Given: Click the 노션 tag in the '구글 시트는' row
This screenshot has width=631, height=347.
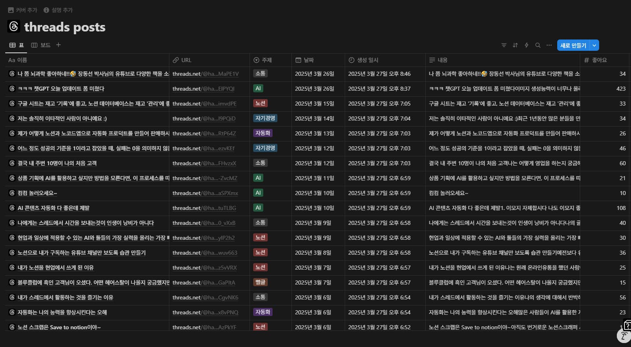Looking at the screenshot, I should [260, 103].
